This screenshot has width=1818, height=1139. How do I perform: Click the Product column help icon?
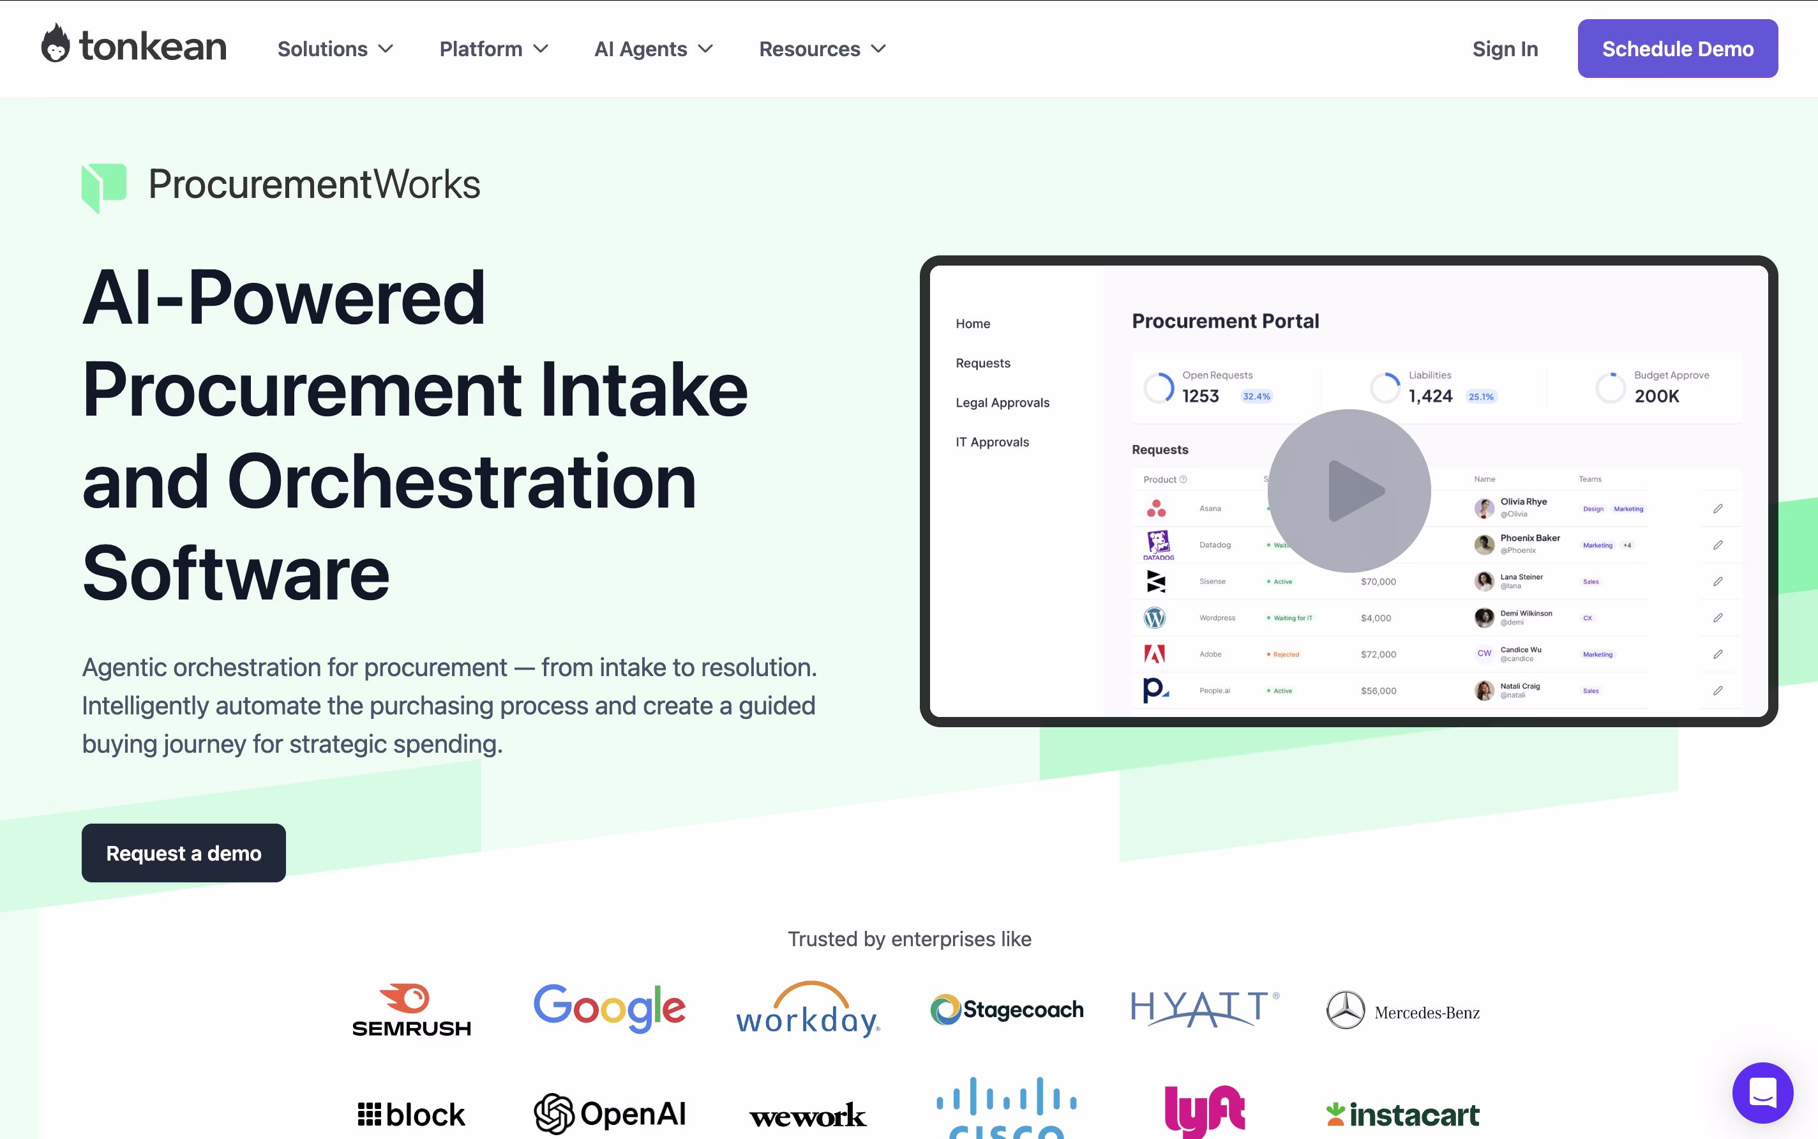1183,479
